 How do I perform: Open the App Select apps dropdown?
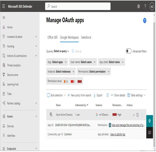[57, 62]
